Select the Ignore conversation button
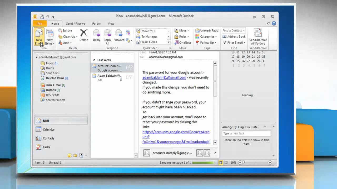This screenshot has width=337, height=189. click(x=65, y=30)
